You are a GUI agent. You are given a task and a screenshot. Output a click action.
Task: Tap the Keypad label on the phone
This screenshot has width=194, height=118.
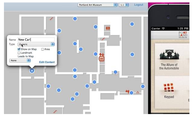coord(169,97)
